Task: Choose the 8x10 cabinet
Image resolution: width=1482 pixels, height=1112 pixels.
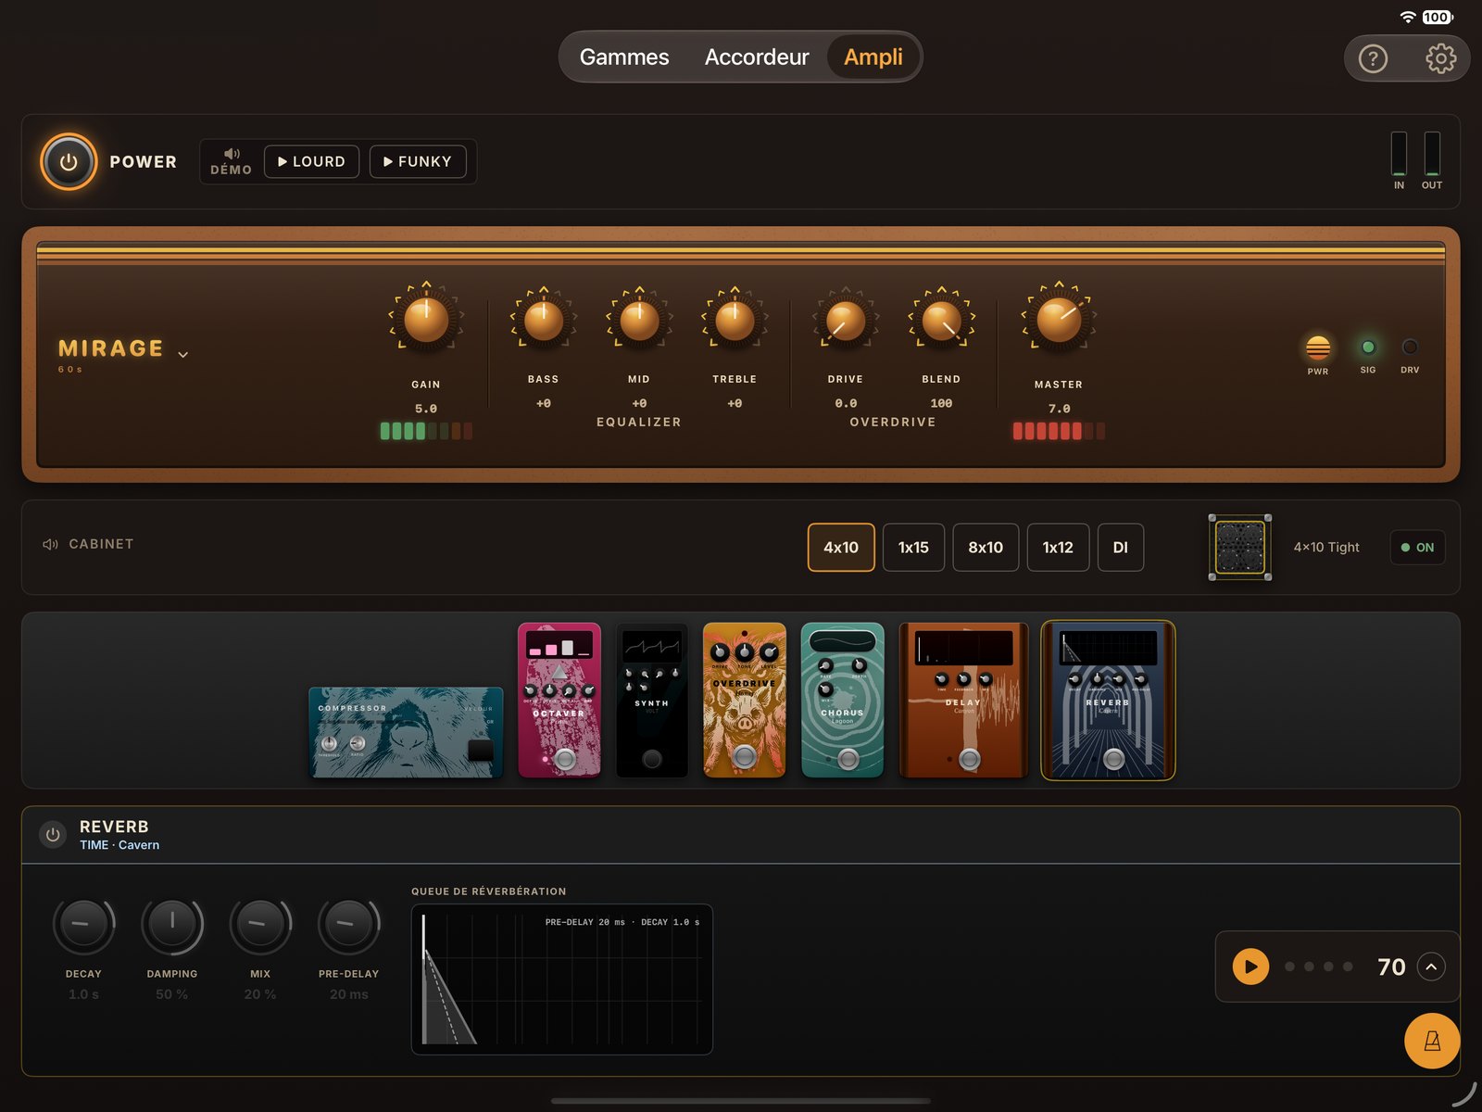Action: pos(986,548)
